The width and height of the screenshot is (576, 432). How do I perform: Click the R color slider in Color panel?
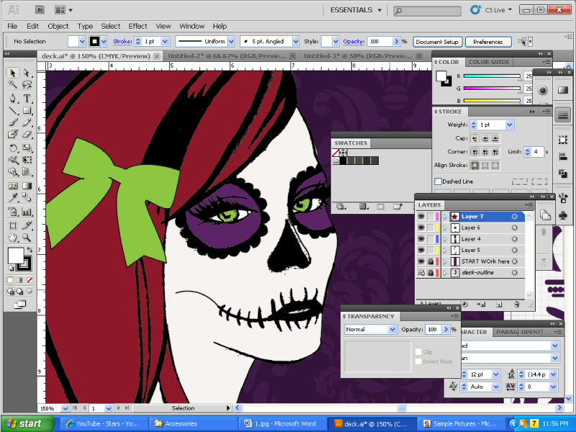492,76
